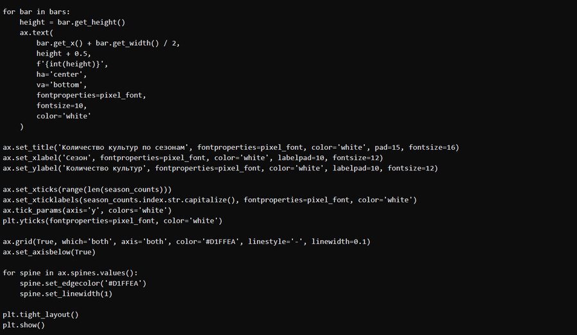Click the ax.set_xticks line

click(x=96, y=189)
